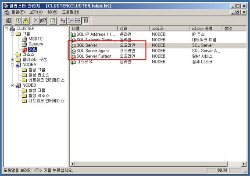The height and width of the screenshot is (176, 250).
Task: Click NODEB owner of SQL Server Fulltext
Action: point(159,56)
